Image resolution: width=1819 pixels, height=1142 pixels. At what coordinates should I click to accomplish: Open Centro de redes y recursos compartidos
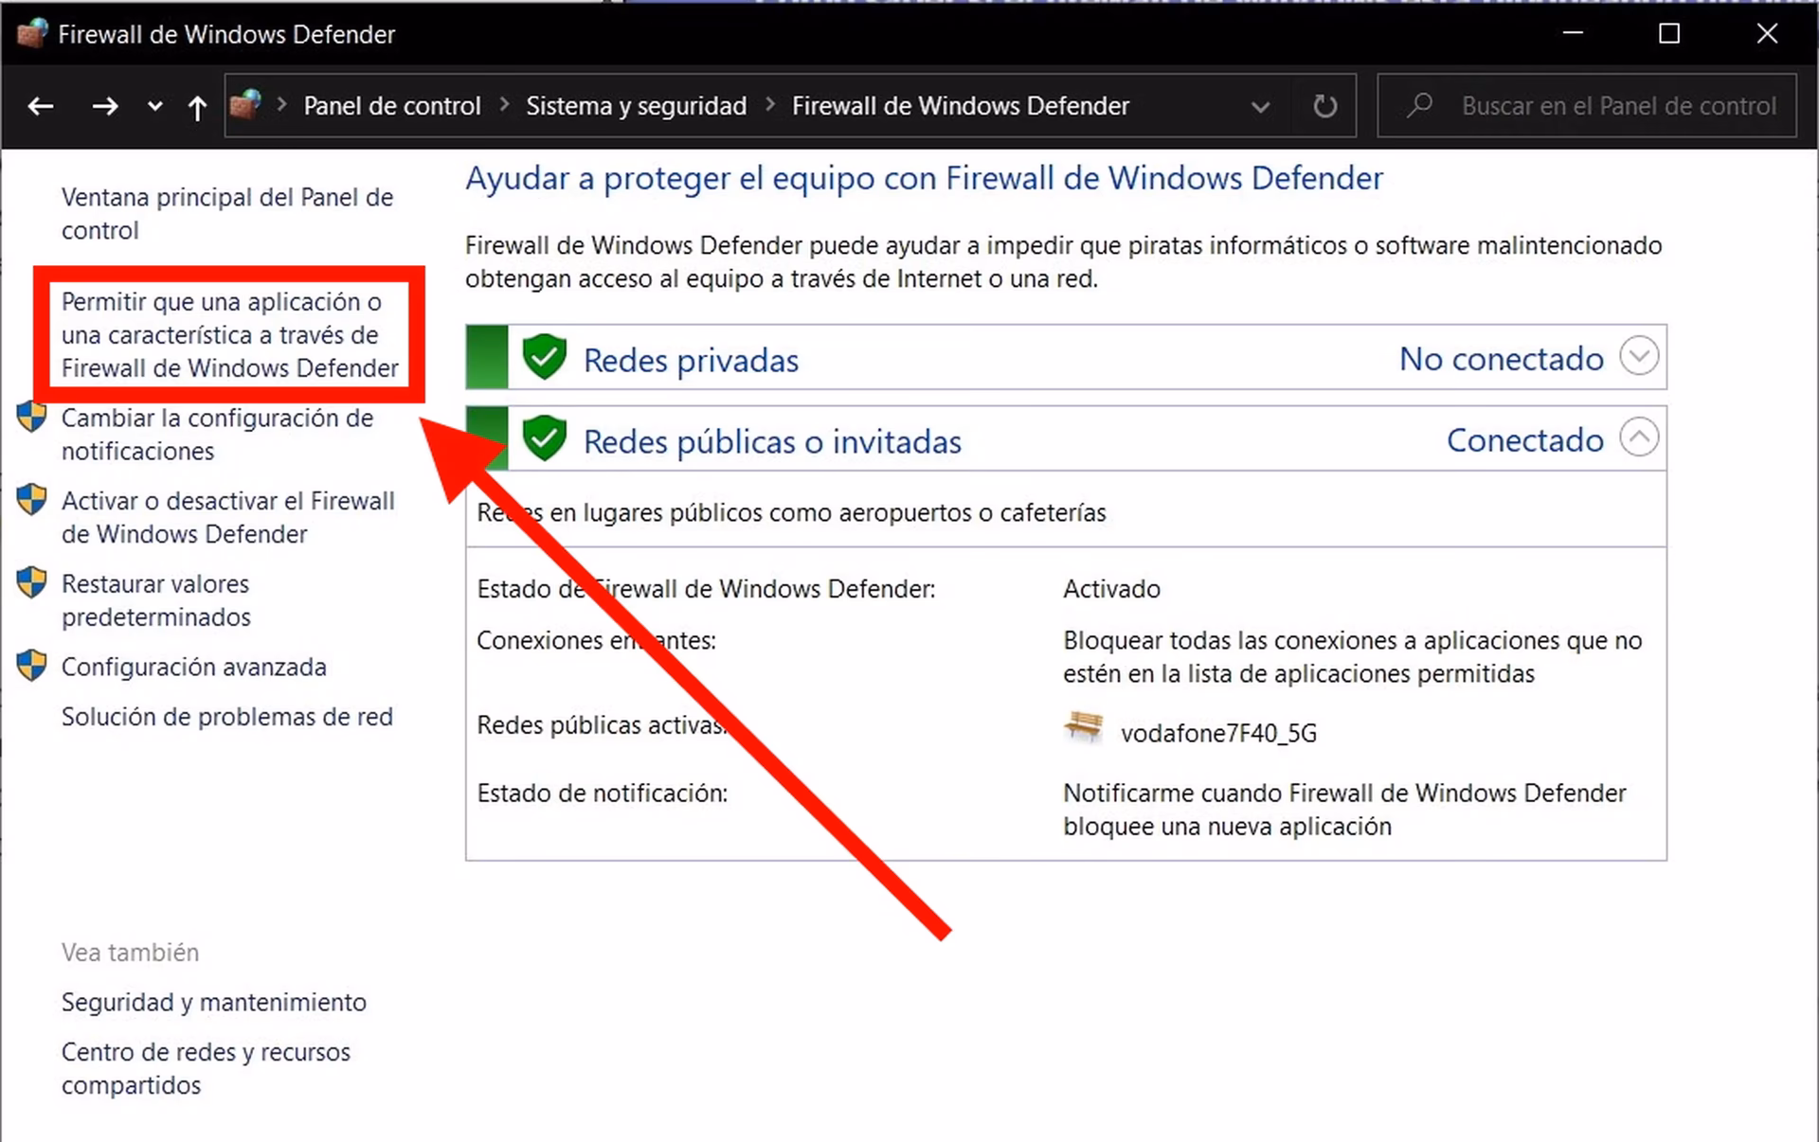point(206,1068)
